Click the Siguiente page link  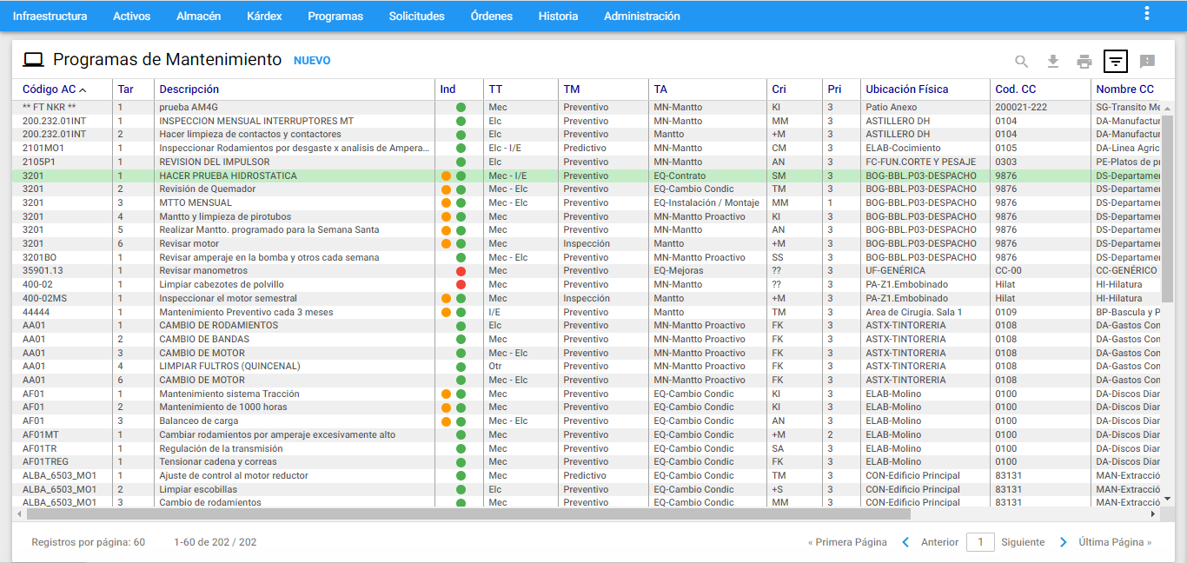click(x=1023, y=542)
